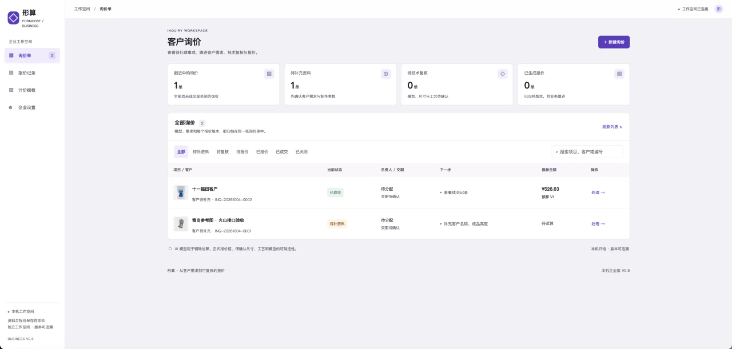This screenshot has height=349, width=732.
Task: Click the 形算 FormCost logo icon
Action: tap(13, 18)
